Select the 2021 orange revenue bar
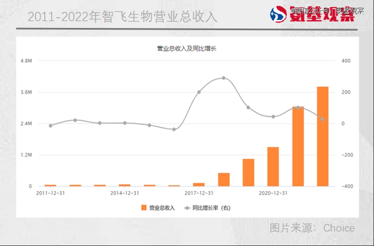Screen dimensions: 374x246 click(298, 146)
